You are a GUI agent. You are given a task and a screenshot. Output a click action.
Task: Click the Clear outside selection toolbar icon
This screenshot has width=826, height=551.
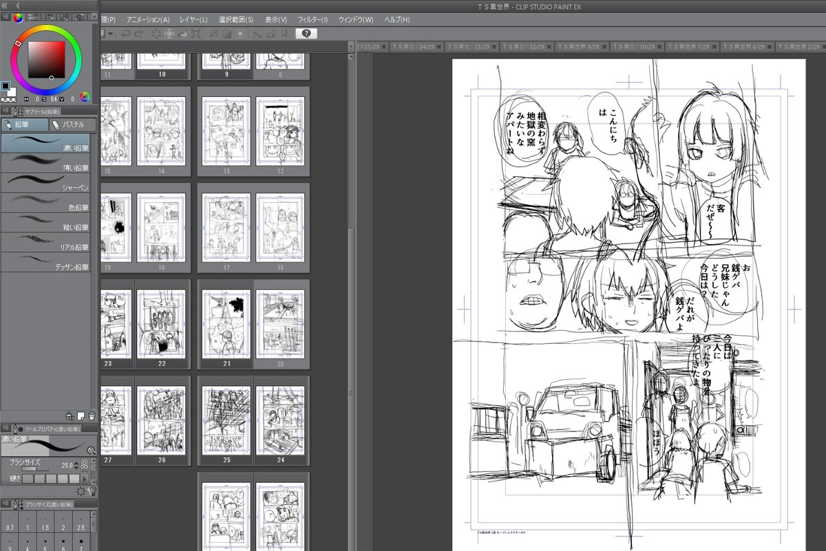(x=169, y=34)
